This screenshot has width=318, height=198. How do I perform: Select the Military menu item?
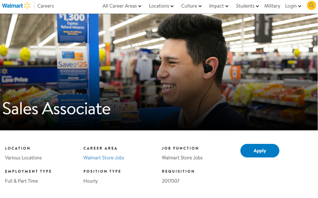[x=272, y=6]
